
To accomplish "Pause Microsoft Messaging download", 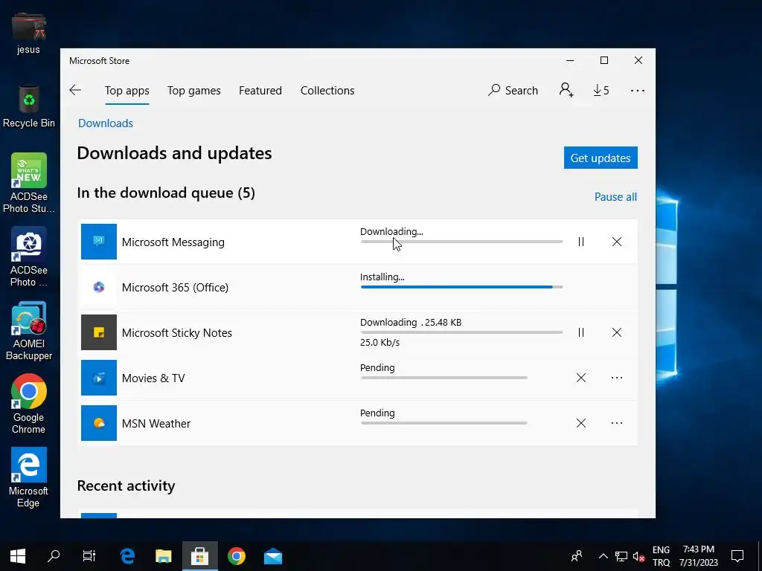I will pyautogui.click(x=580, y=242).
